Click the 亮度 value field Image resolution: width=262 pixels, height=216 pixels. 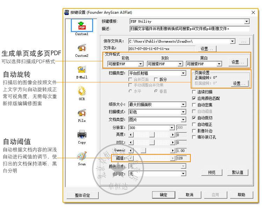[181, 135]
